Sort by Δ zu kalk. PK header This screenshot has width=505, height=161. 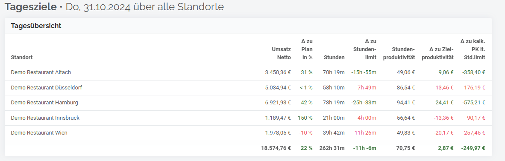pyautogui.click(x=473, y=49)
